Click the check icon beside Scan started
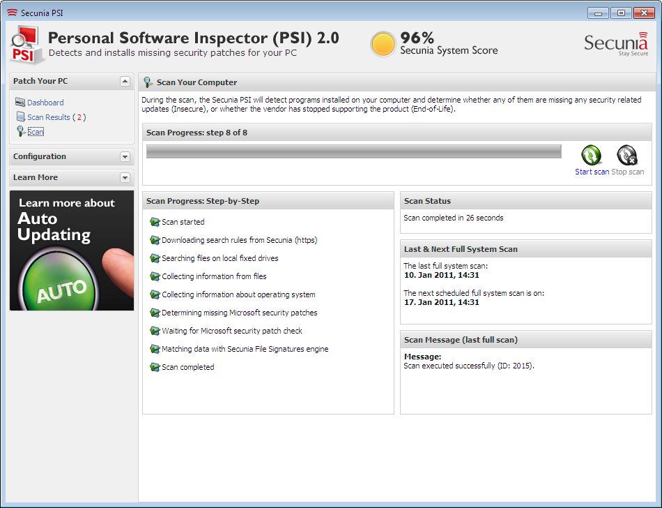The image size is (662, 508). [x=155, y=222]
